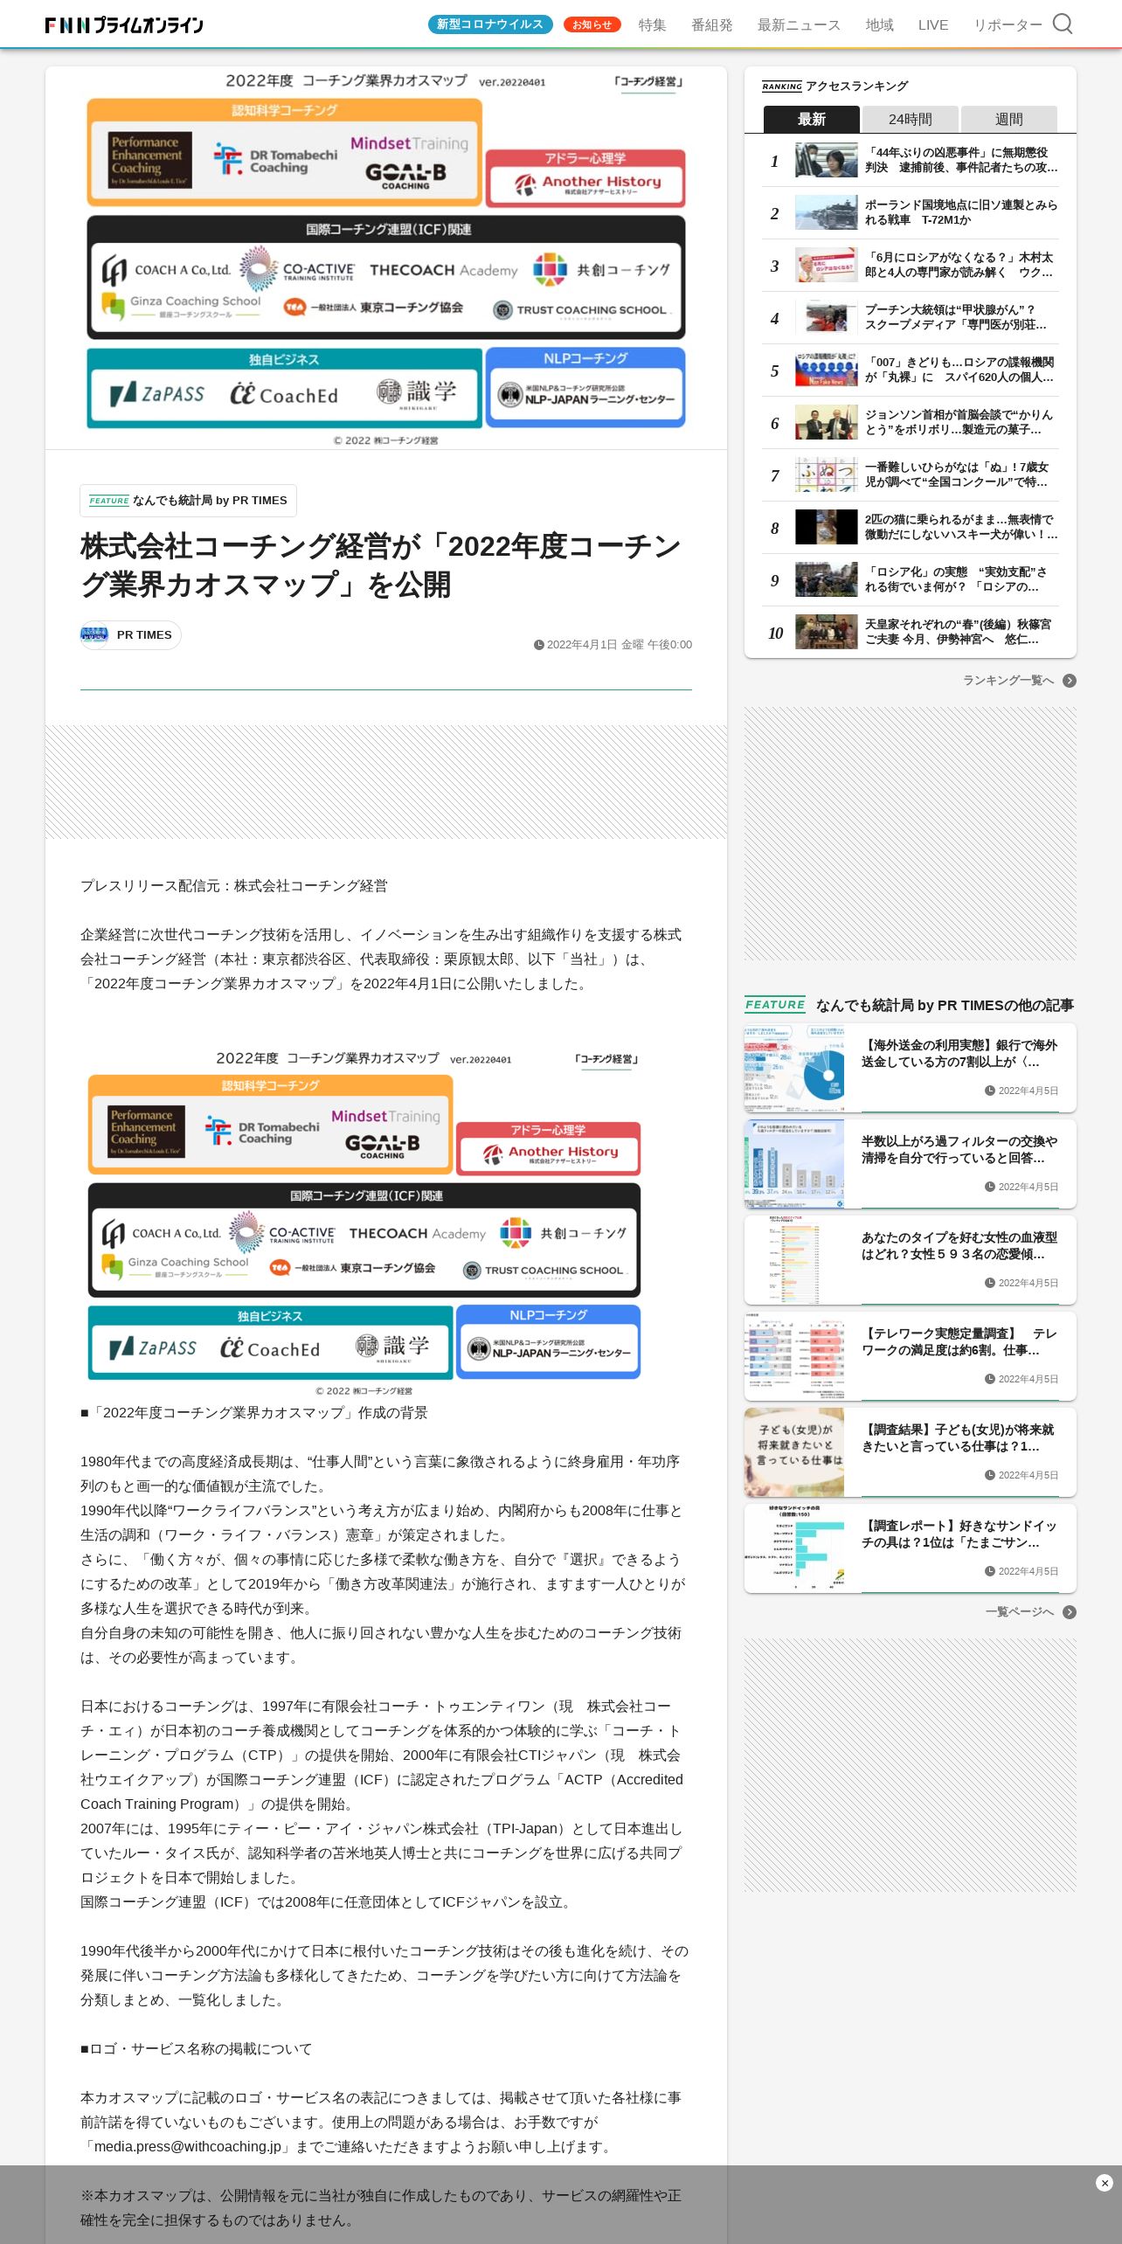Screen dimensions: 1122x2244
Task: Open the 最新ニュース menu item
Action: (799, 24)
